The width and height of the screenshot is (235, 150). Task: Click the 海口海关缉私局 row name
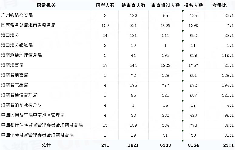click(17, 45)
